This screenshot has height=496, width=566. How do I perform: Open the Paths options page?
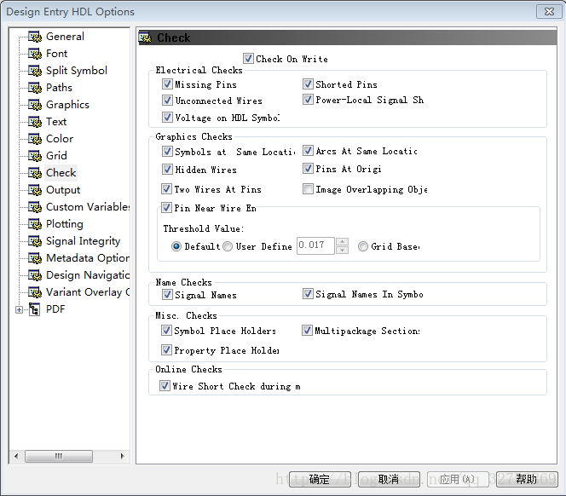coord(59,88)
